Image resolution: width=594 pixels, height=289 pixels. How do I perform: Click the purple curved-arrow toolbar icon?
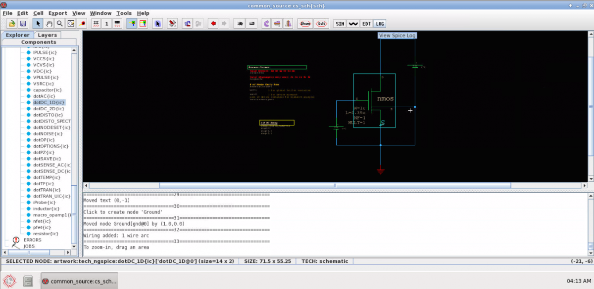(266, 23)
